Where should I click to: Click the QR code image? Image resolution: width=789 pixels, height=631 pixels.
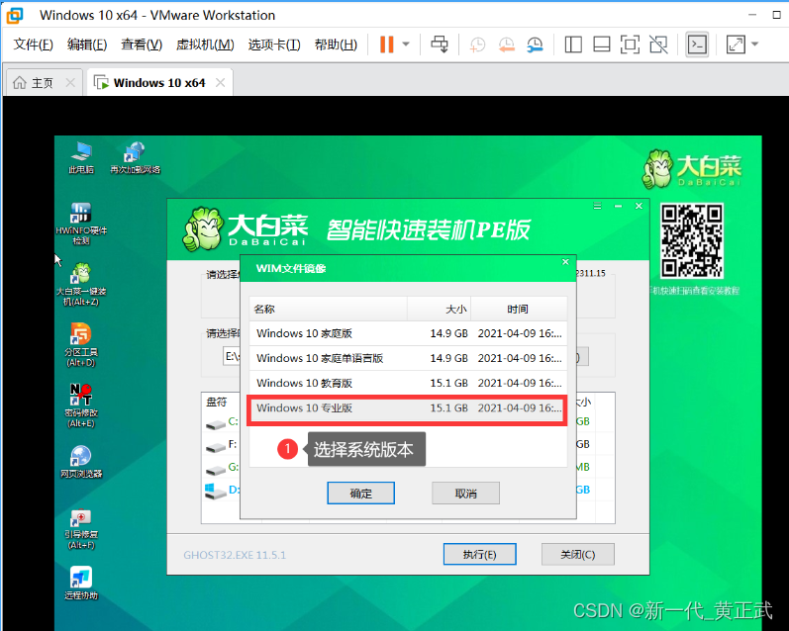tap(692, 240)
